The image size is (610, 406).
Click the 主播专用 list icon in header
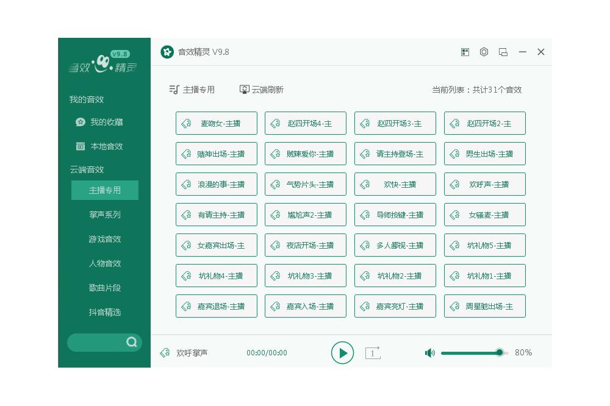click(174, 90)
